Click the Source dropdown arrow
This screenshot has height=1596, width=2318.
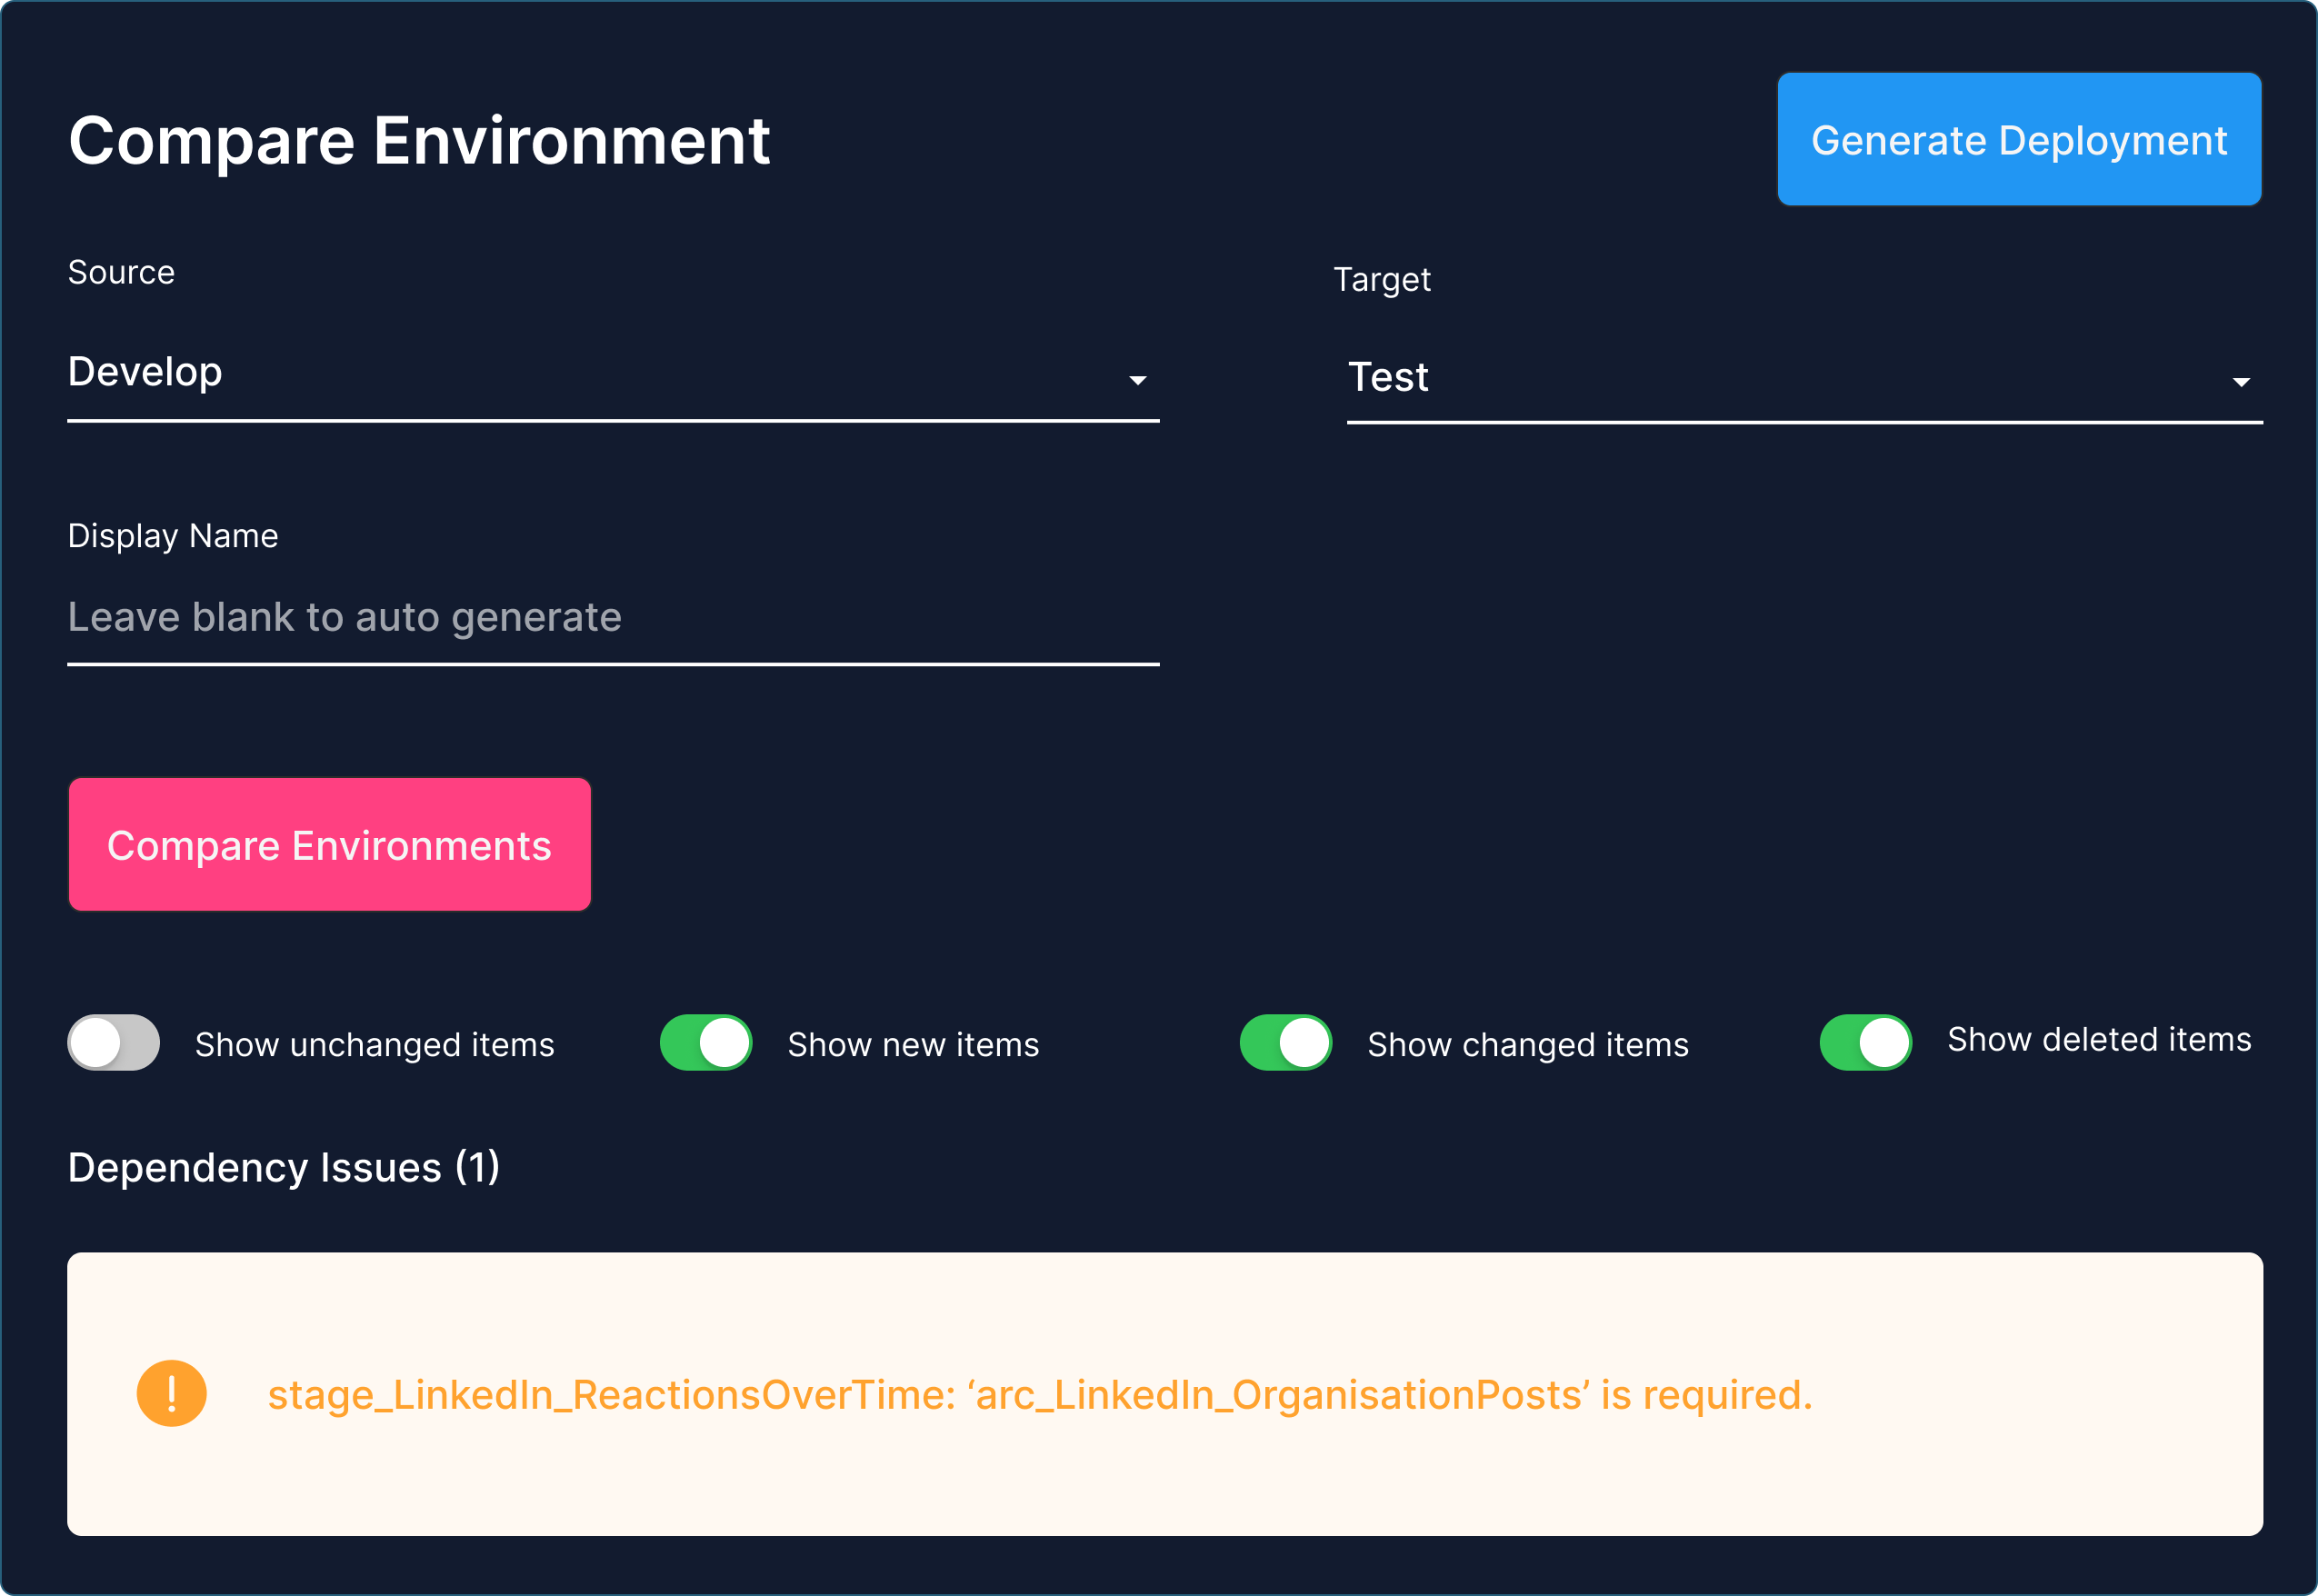tap(1137, 380)
